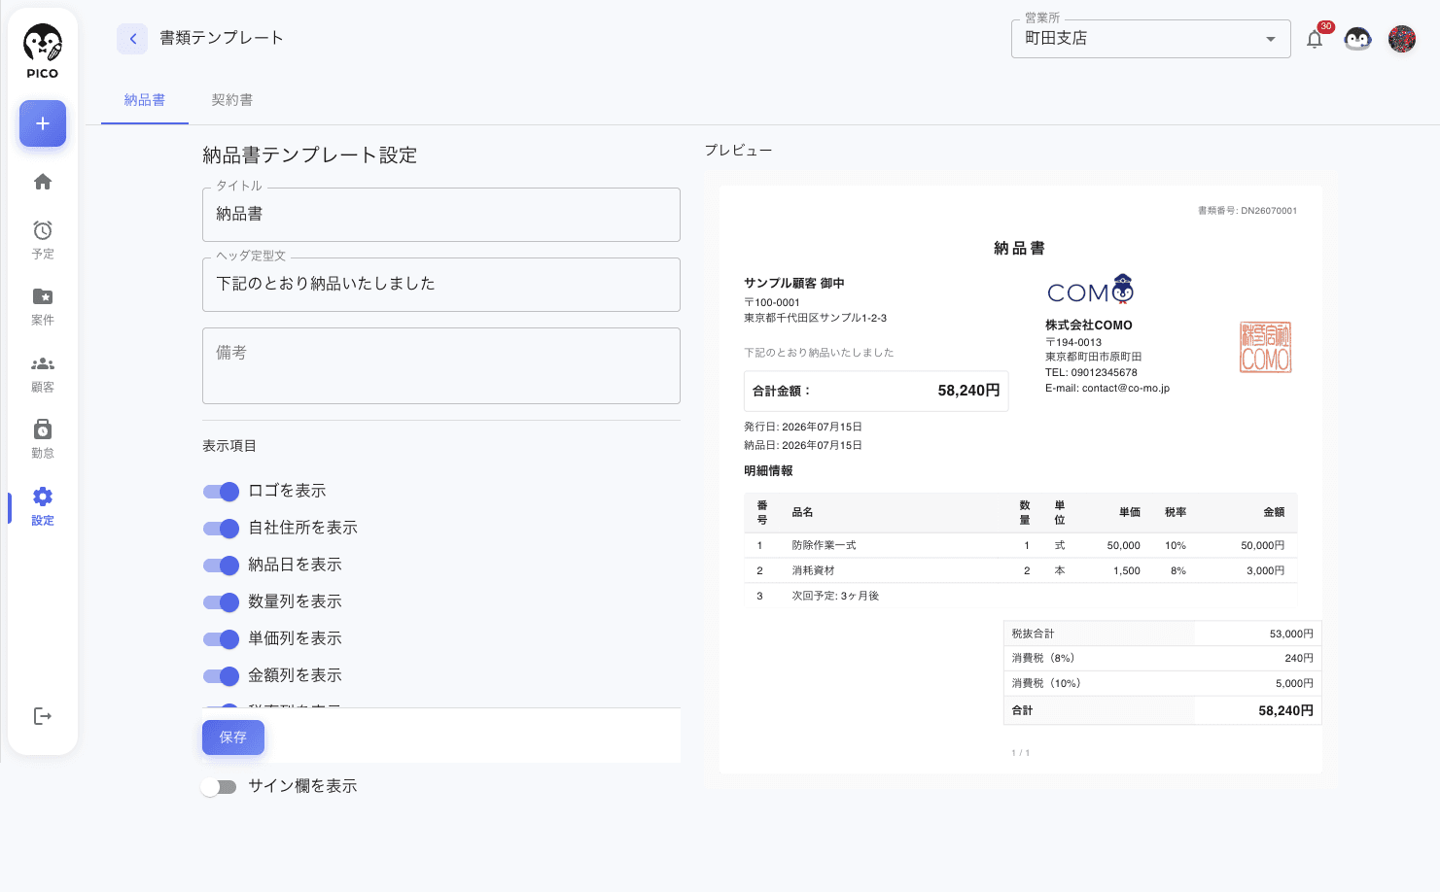Click the 書類番号 DN26070001 text
Screen dimensions: 1440x892
[x=1247, y=211]
